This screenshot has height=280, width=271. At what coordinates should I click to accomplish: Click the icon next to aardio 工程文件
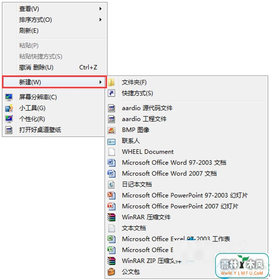[112, 119]
